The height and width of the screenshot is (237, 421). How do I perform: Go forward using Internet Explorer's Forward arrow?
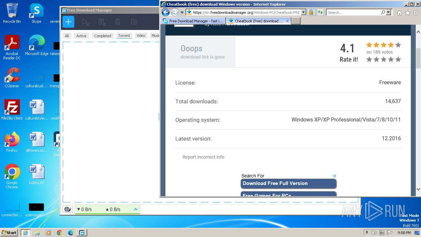click(175, 13)
